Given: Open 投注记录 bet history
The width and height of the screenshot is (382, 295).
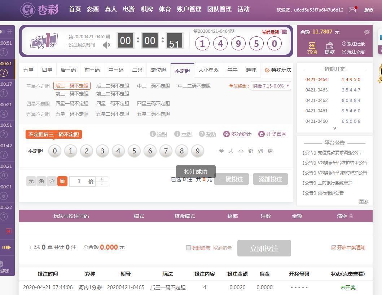Looking at the screenshot, I should 353,44.
